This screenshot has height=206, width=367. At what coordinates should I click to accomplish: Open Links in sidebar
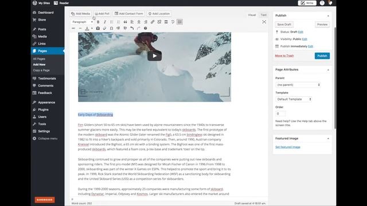(42, 44)
